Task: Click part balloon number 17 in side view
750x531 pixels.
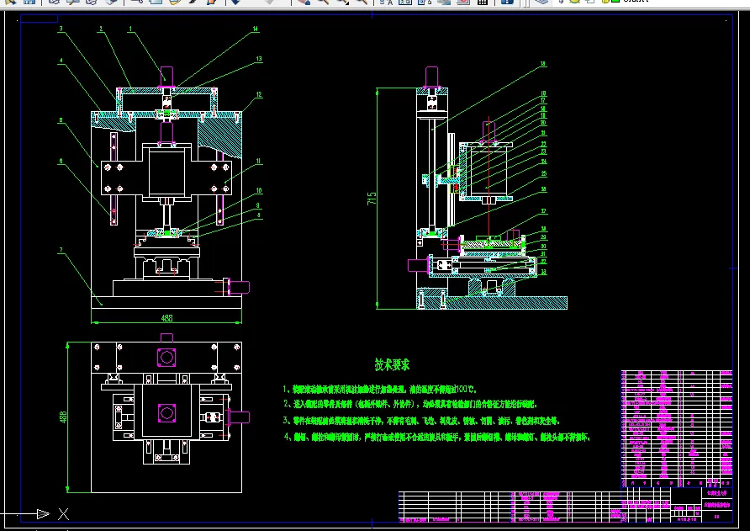Action: [x=543, y=100]
